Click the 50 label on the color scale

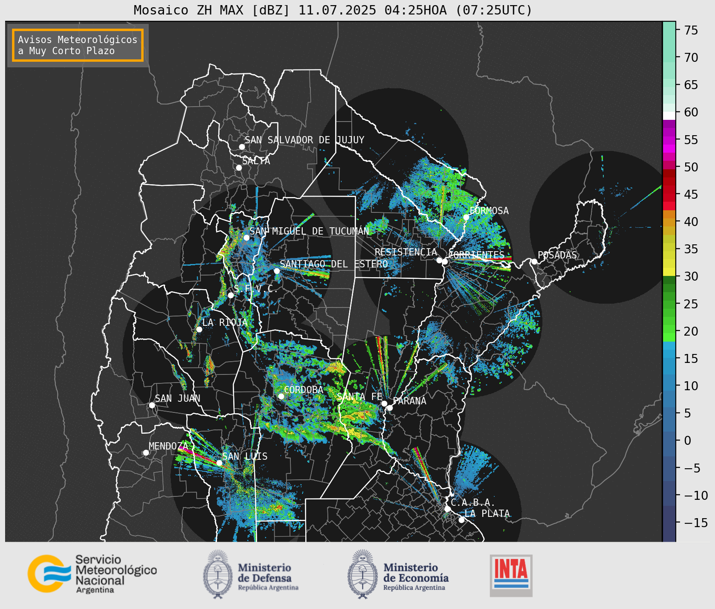click(691, 167)
